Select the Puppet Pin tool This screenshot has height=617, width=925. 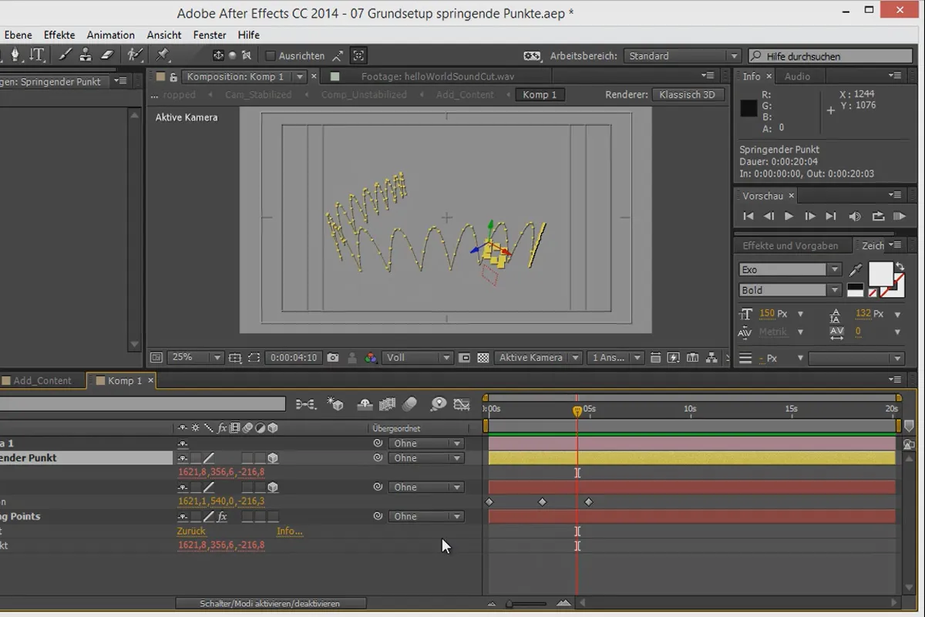163,55
